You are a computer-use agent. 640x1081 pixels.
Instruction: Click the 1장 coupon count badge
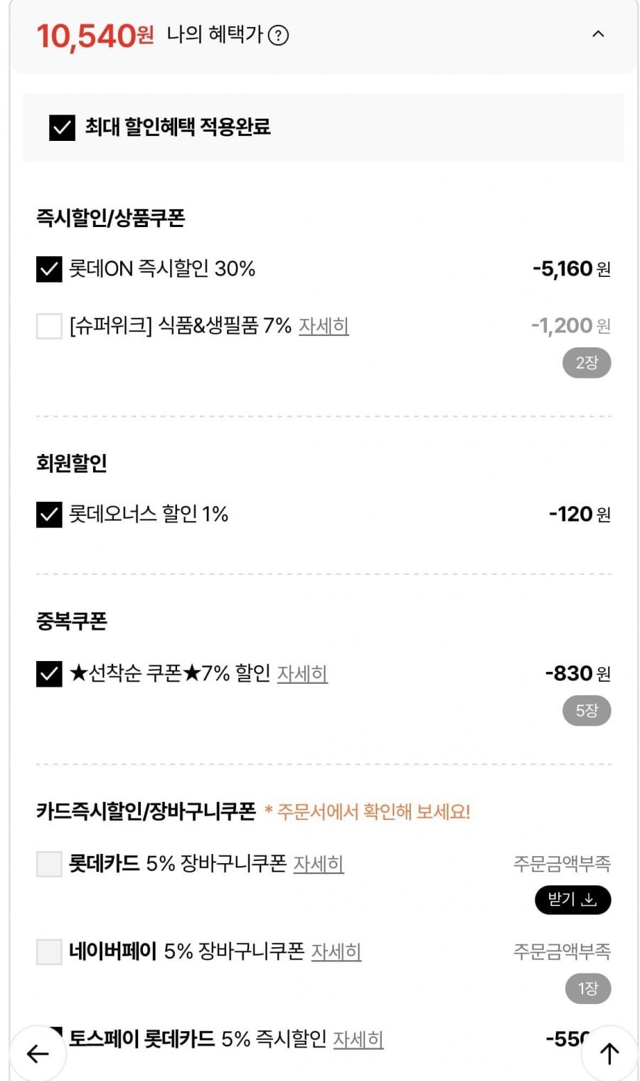[588, 988]
